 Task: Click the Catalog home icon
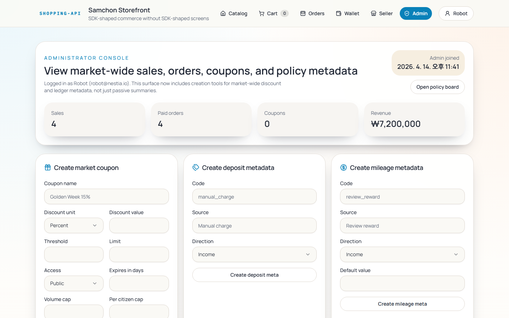pyautogui.click(x=223, y=13)
